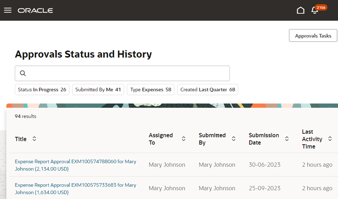Screen dimensions: 338x199
Task: Toggle the Type Expenses filter chip
Action: [150, 89]
